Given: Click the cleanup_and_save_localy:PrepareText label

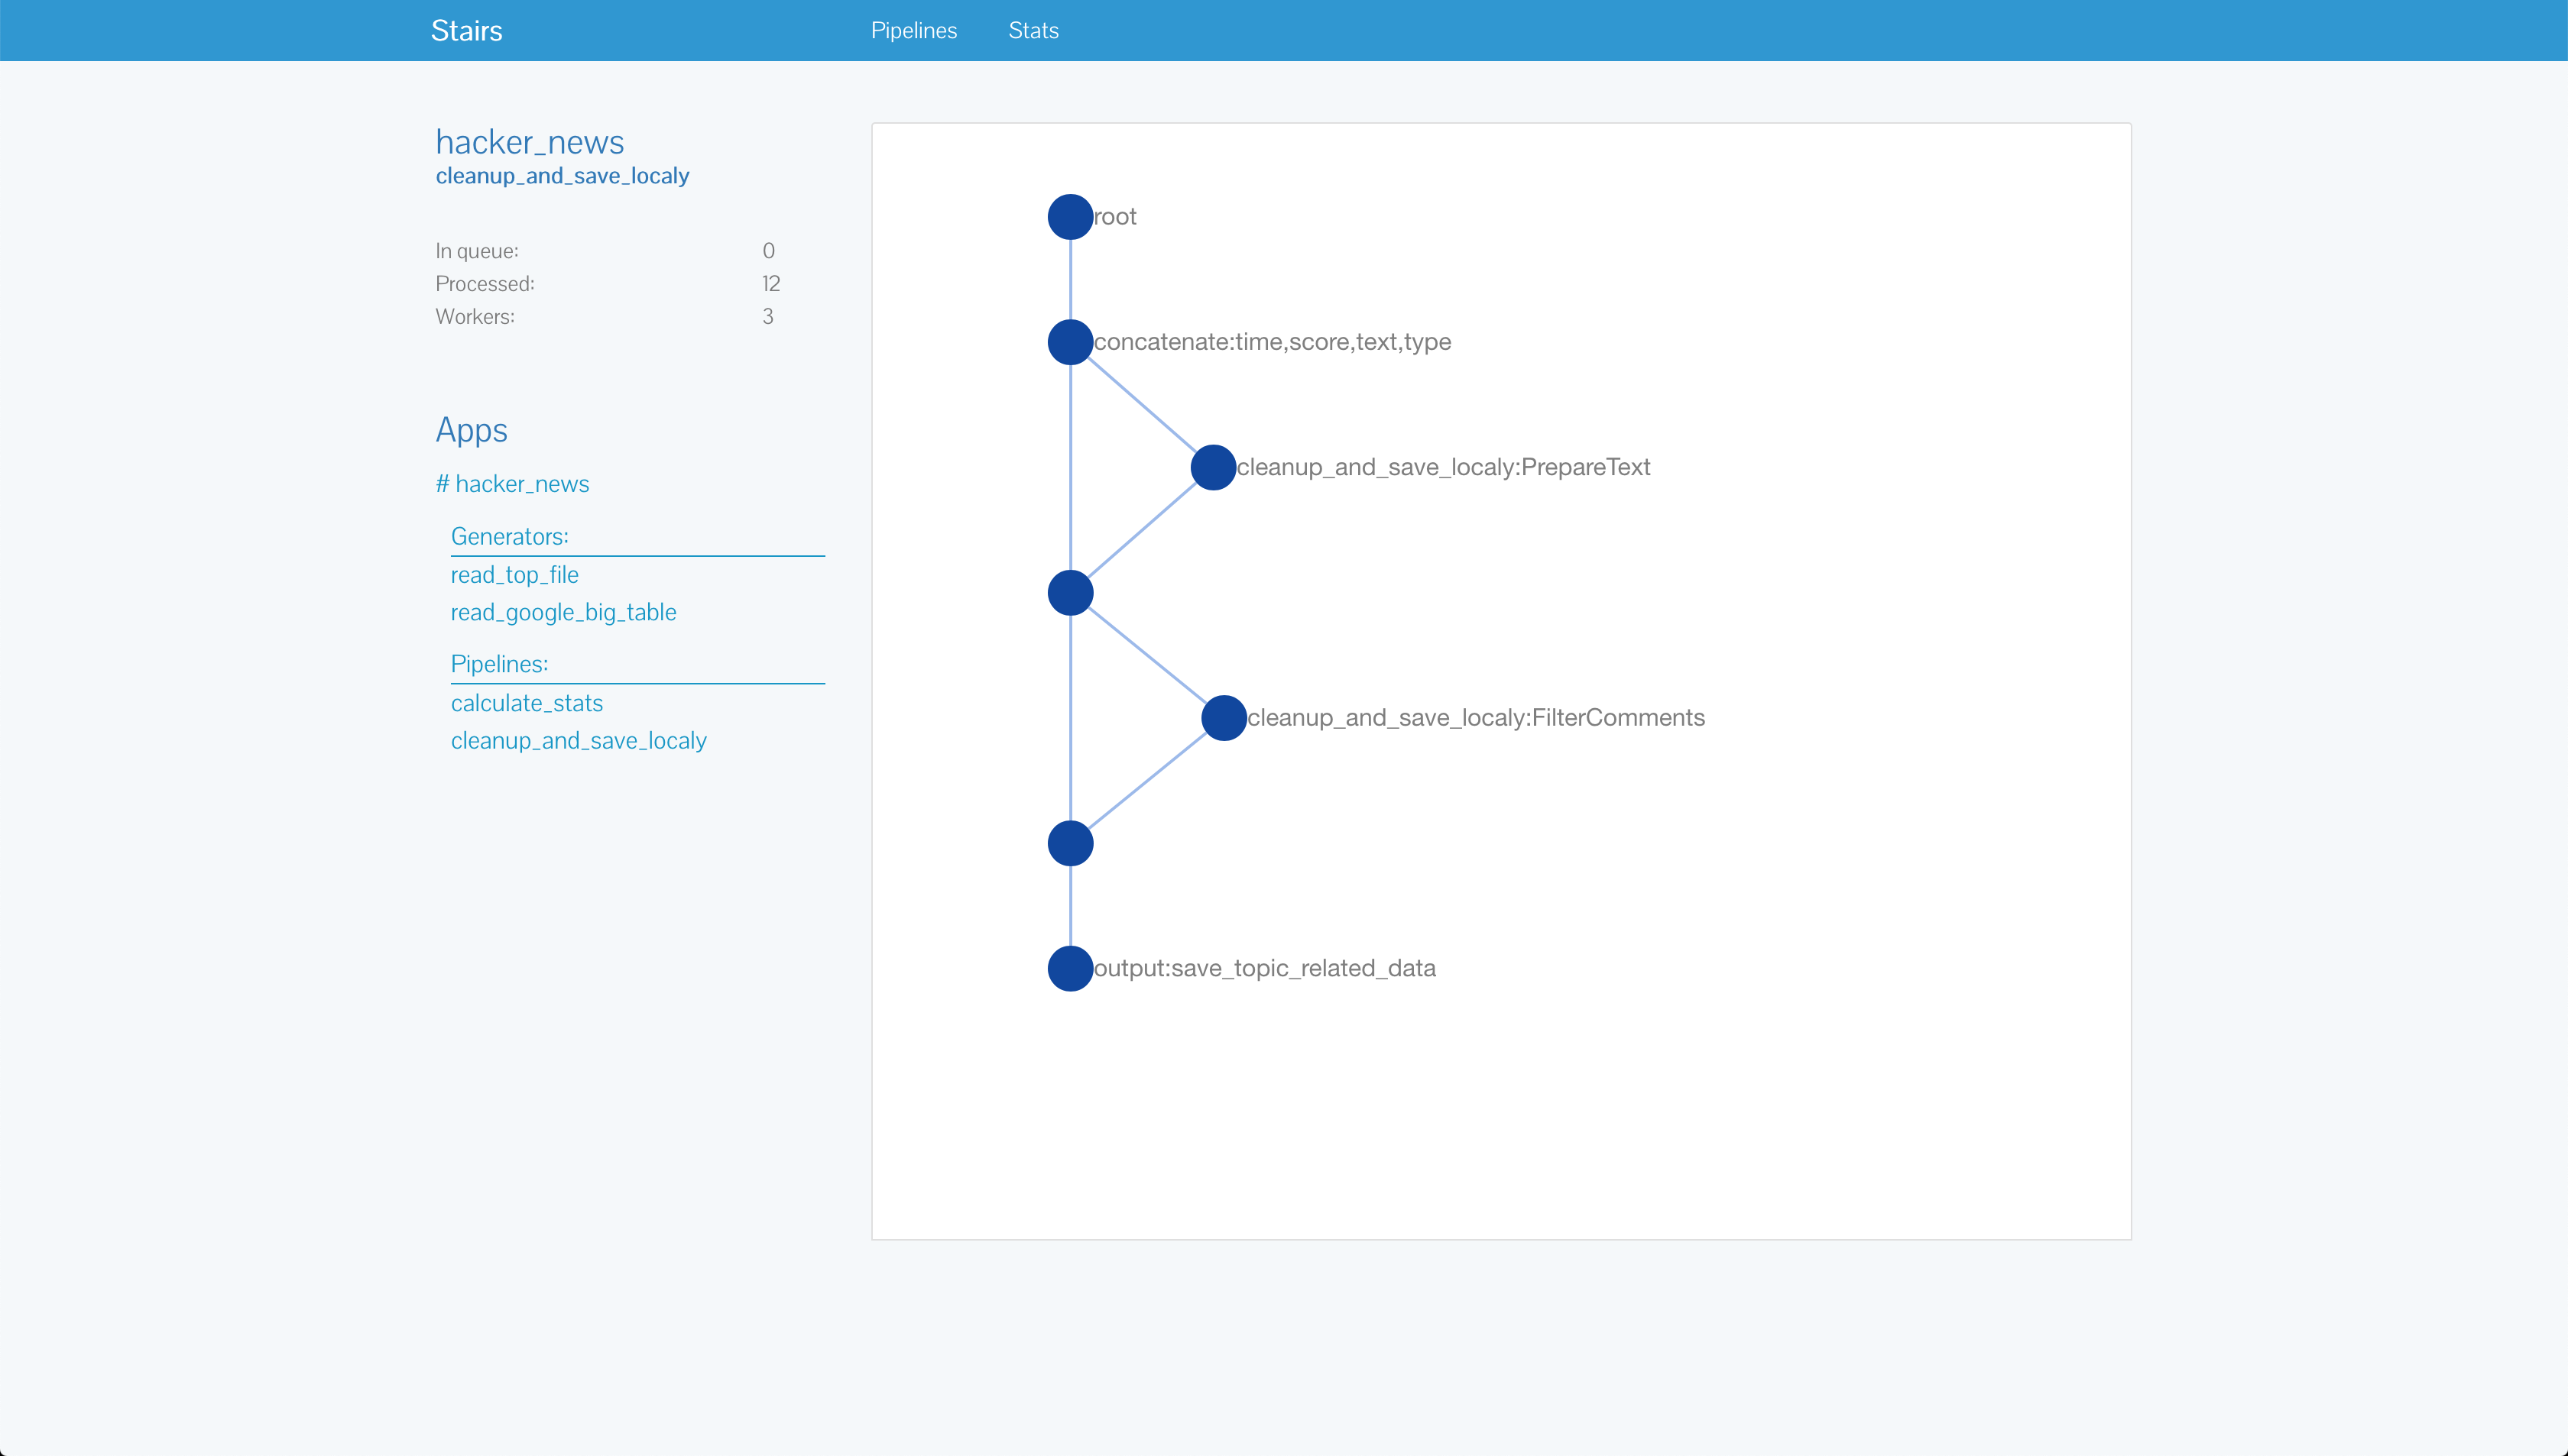Looking at the screenshot, I should pos(1442,467).
